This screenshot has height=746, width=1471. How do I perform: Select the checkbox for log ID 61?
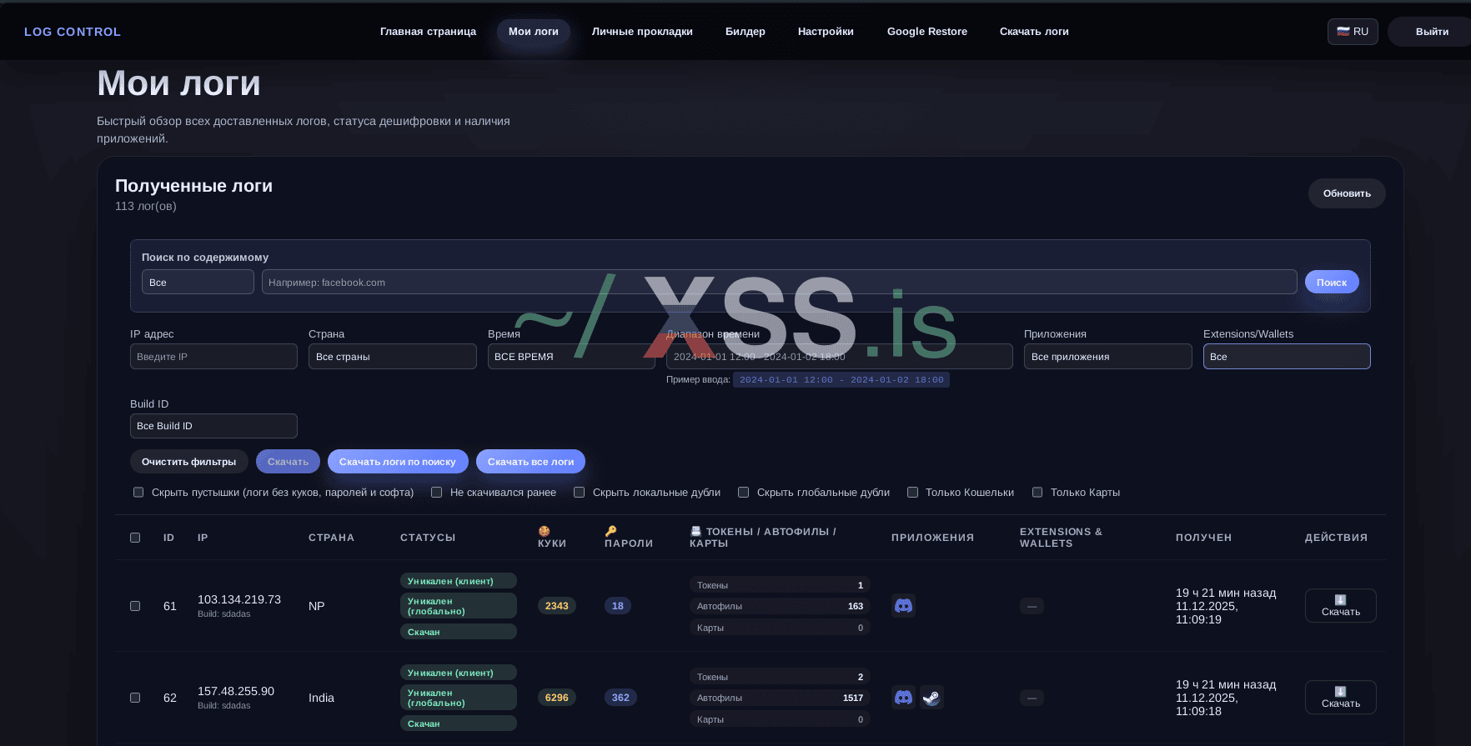[x=135, y=606]
